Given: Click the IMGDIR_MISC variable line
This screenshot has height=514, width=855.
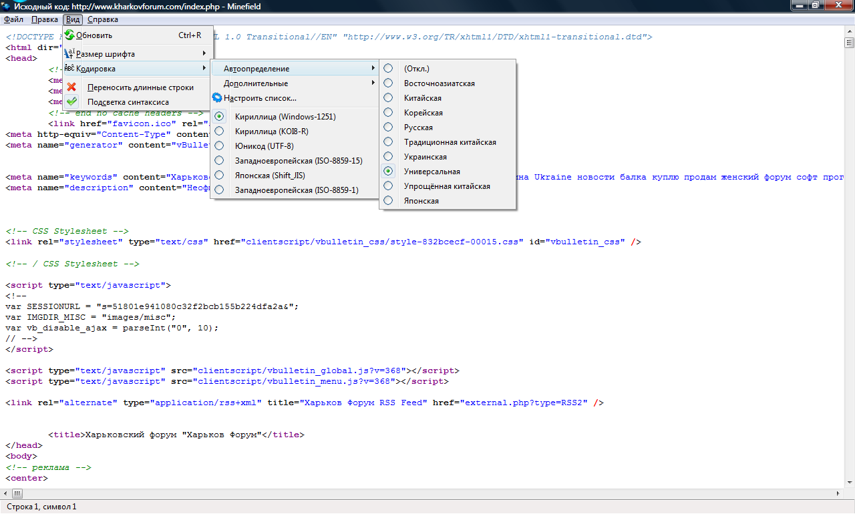Looking at the screenshot, I should coord(90,317).
